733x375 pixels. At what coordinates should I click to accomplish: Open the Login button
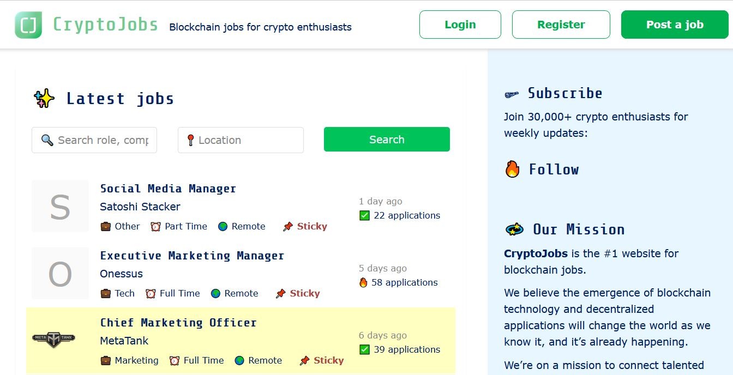[460, 25]
